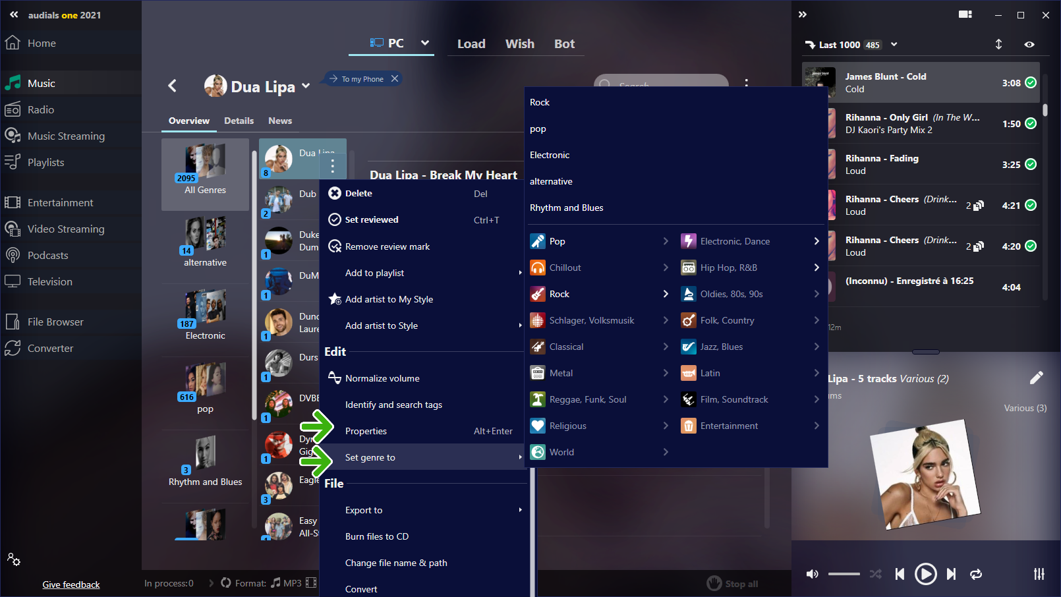Select Normalize volume in context menu

click(x=382, y=378)
